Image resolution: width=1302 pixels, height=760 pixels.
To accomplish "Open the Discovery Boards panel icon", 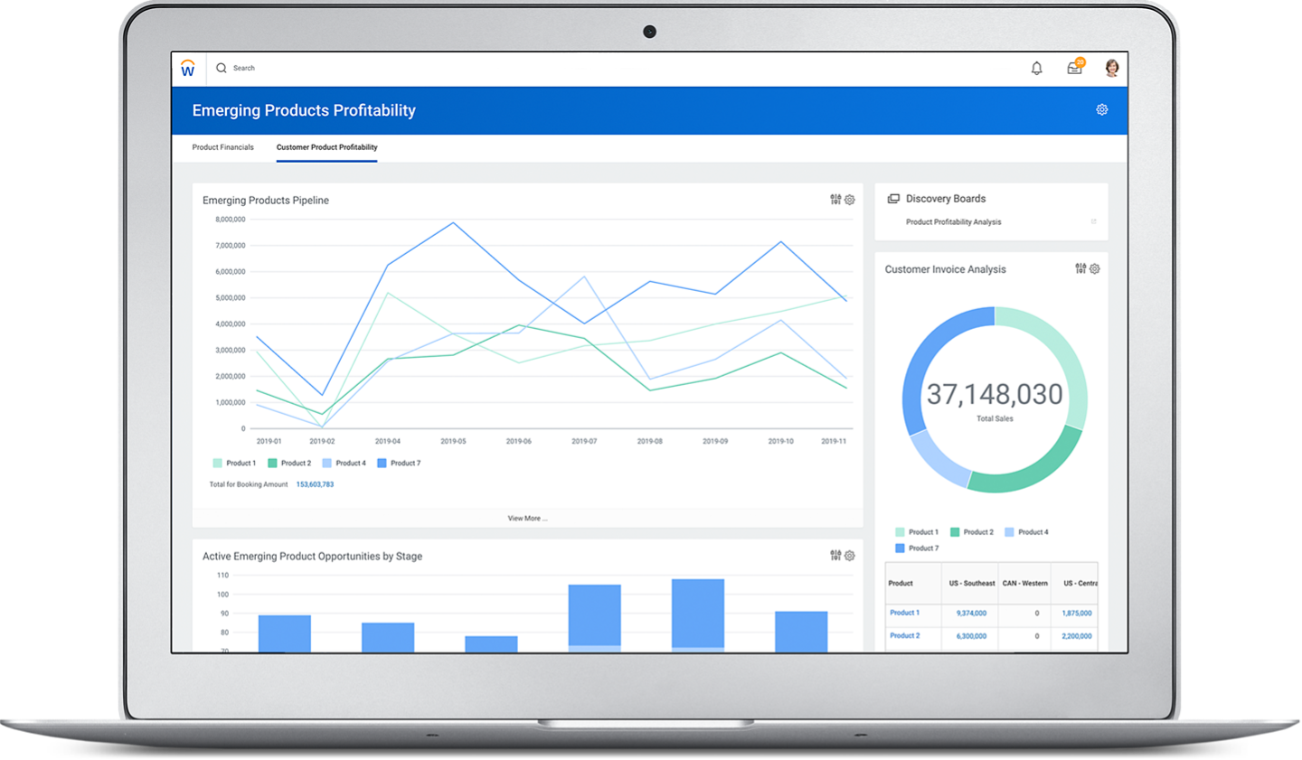I will click(894, 198).
